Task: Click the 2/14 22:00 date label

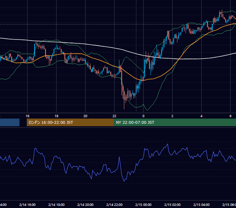Action: click(x=115, y=205)
